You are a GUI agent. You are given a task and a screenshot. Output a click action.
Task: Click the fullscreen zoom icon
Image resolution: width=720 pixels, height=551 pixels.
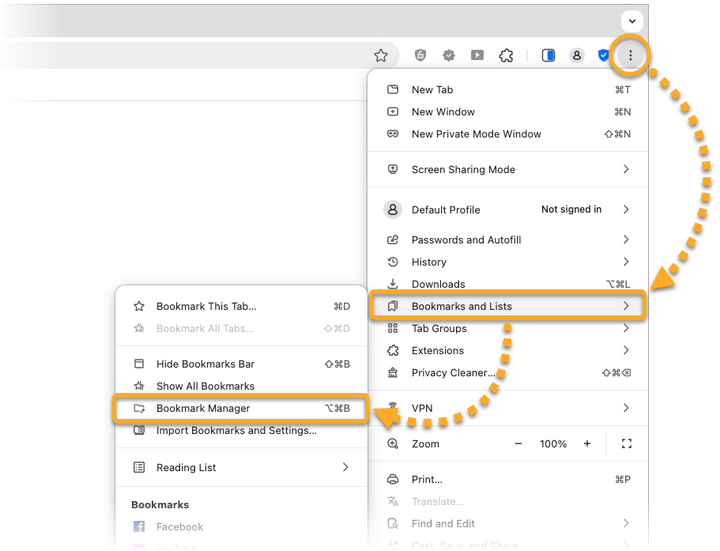click(x=626, y=444)
